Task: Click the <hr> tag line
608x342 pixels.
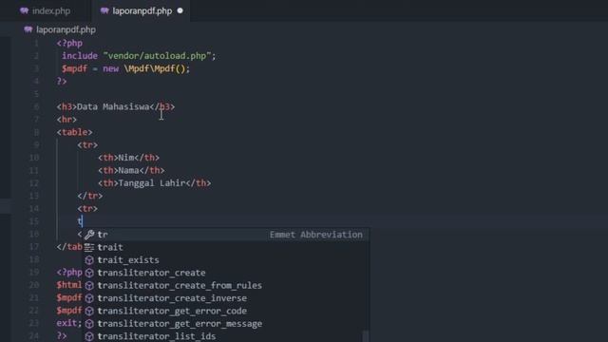Action: pos(66,120)
